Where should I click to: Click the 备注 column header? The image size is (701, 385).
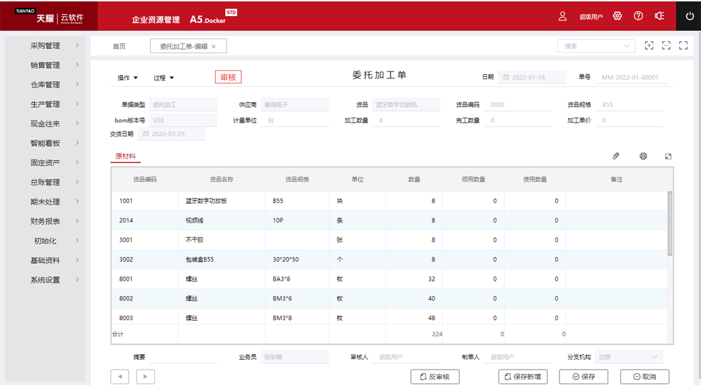point(616,179)
